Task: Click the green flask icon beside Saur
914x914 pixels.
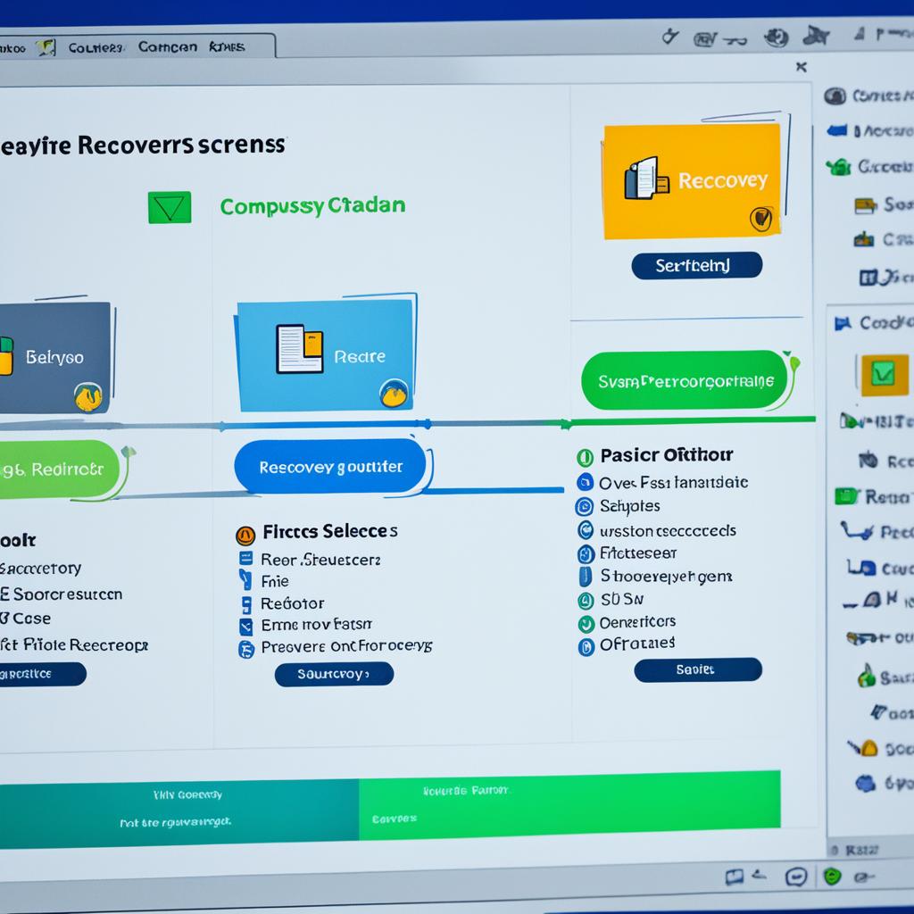Action: (866, 675)
